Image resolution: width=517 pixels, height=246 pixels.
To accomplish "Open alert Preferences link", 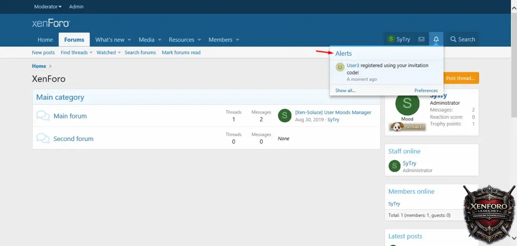I will click(426, 90).
